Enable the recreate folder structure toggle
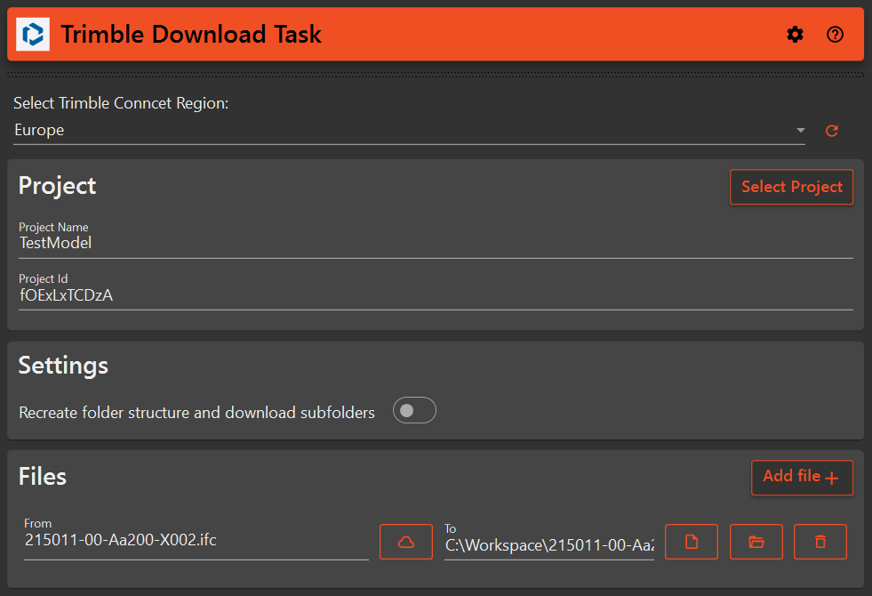This screenshot has width=872, height=596. (x=414, y=410)
